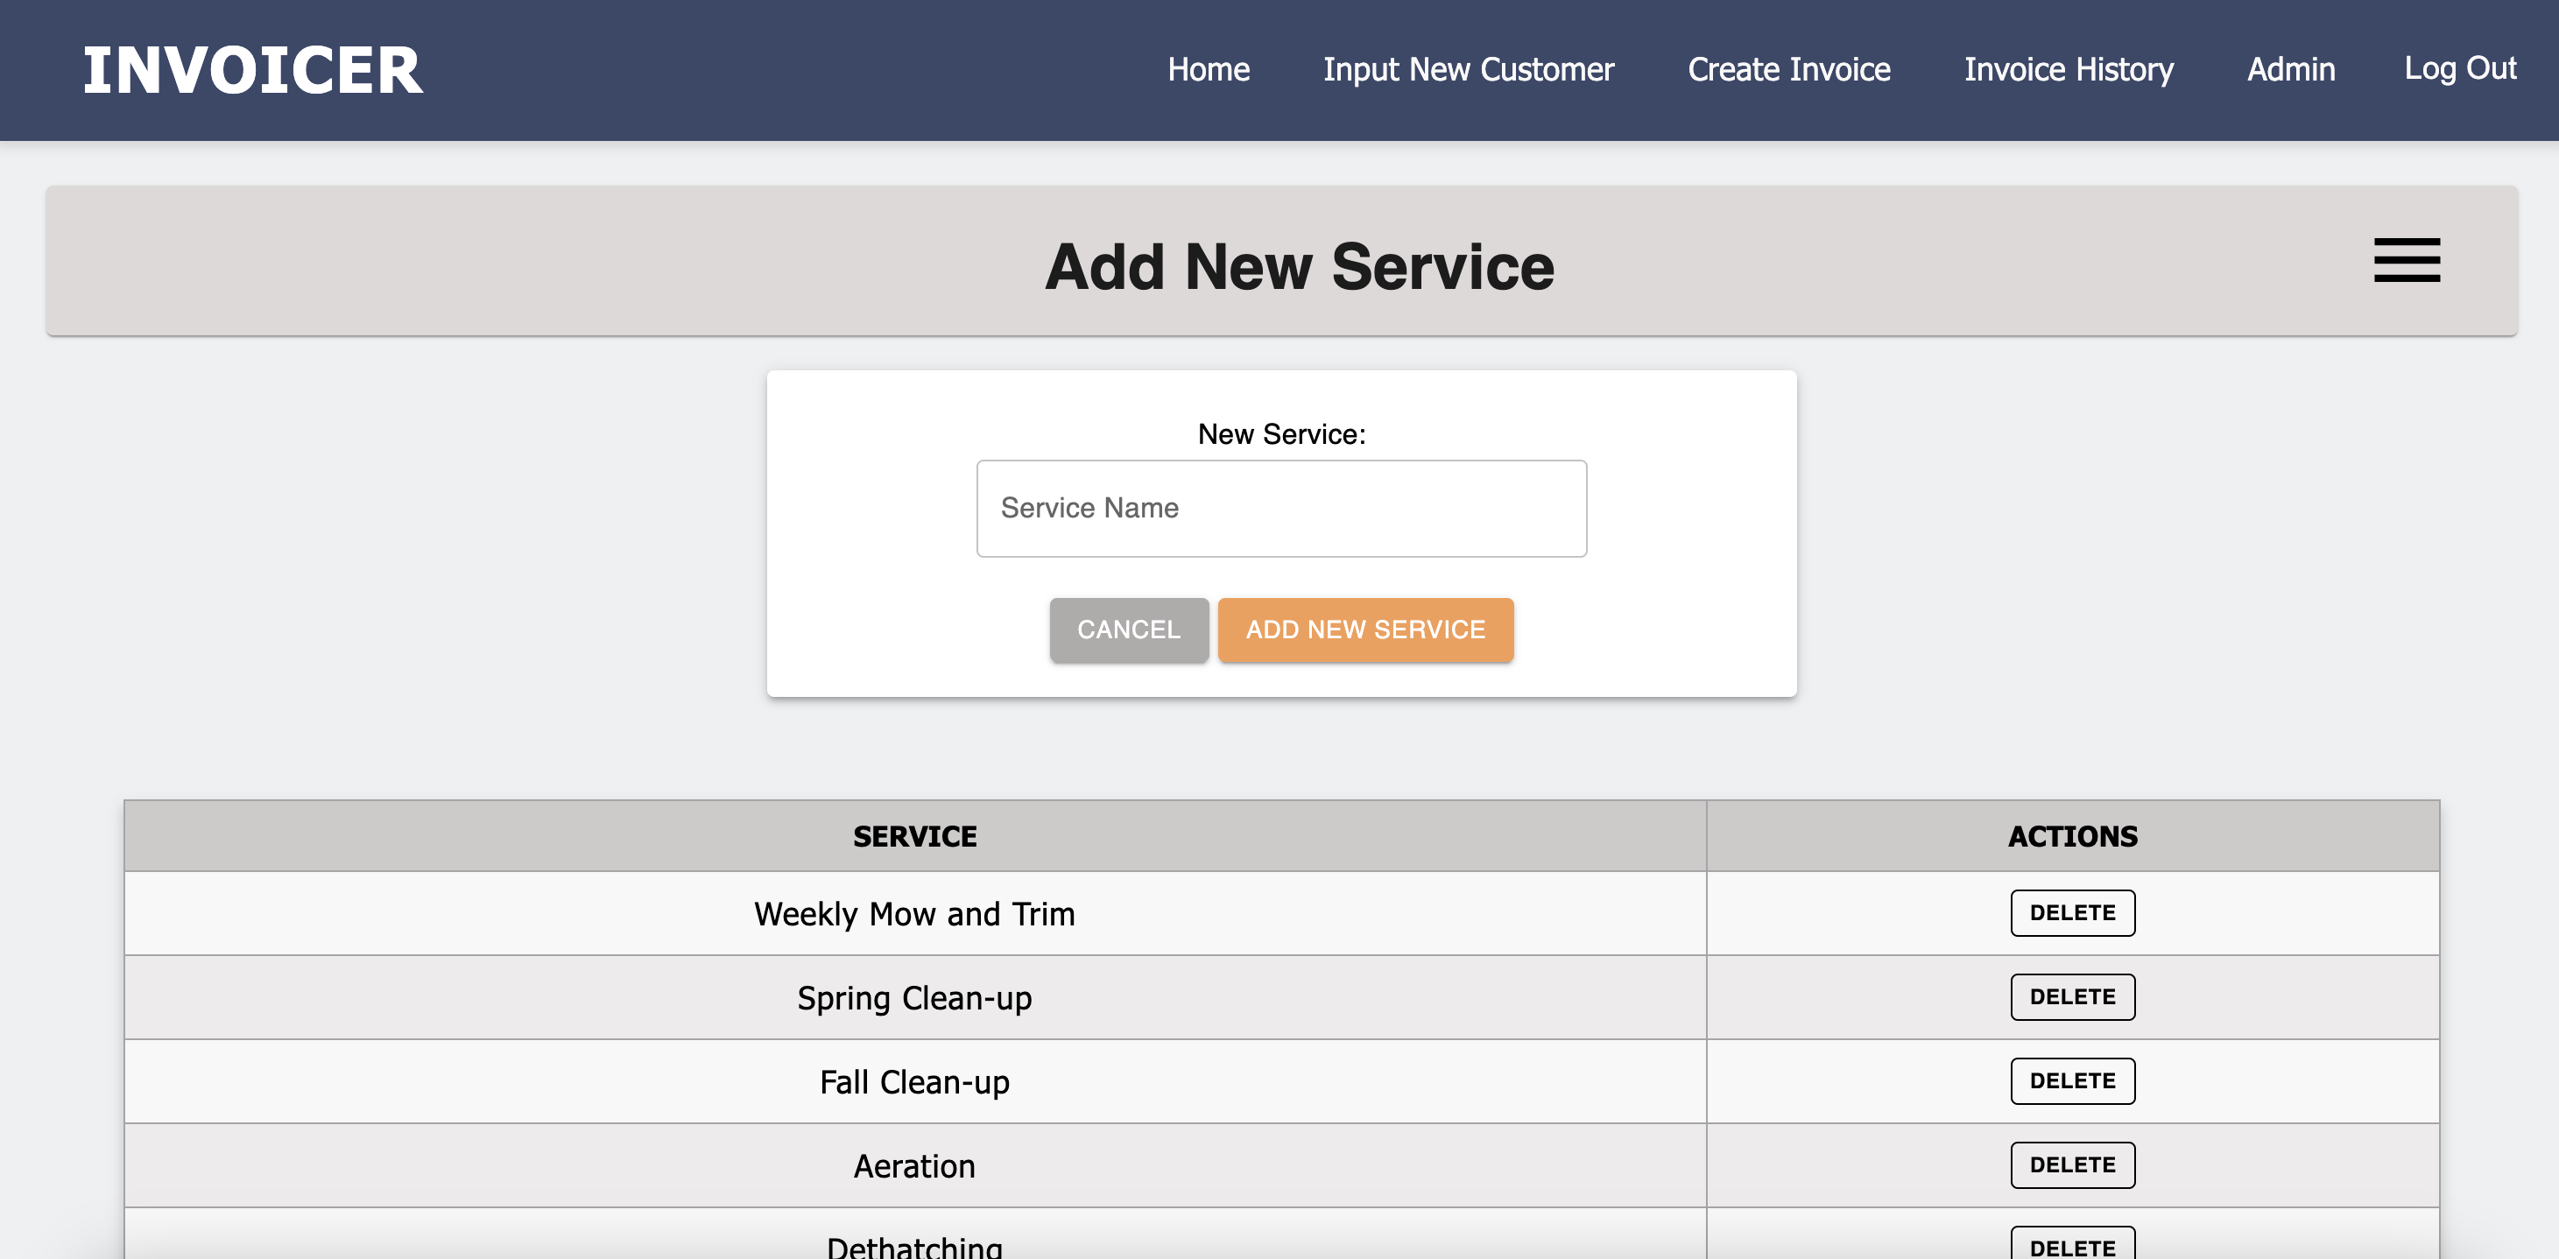Cancel adding a new service

(x=1129, y=629)
